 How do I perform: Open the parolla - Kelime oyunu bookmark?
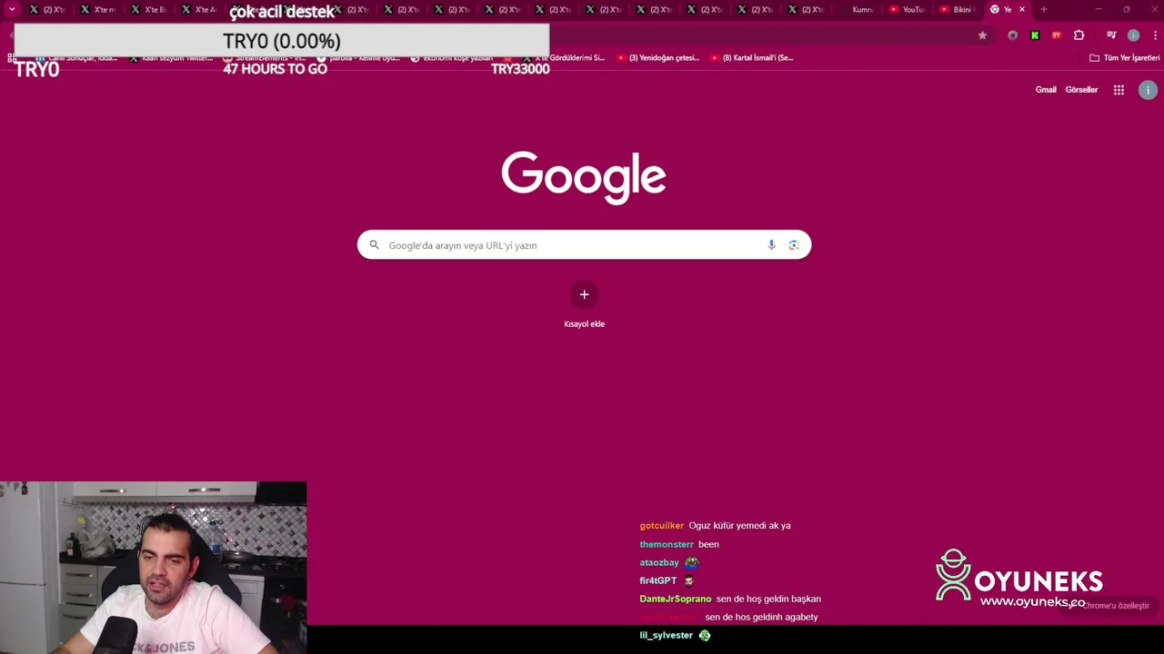(357, 57)
